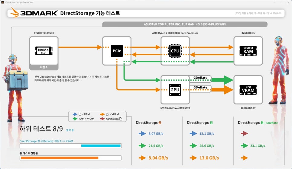Click the NVMe SSD storage icon

click(x=44, y=51)
